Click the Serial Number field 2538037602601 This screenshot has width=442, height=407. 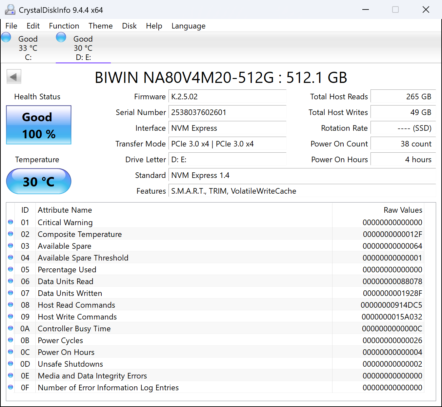pyautogui.click(x=227, y=112)
